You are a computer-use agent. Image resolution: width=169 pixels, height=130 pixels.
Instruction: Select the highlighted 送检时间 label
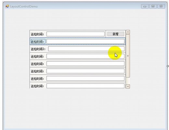pyautogui.click(x=38, y=41)
